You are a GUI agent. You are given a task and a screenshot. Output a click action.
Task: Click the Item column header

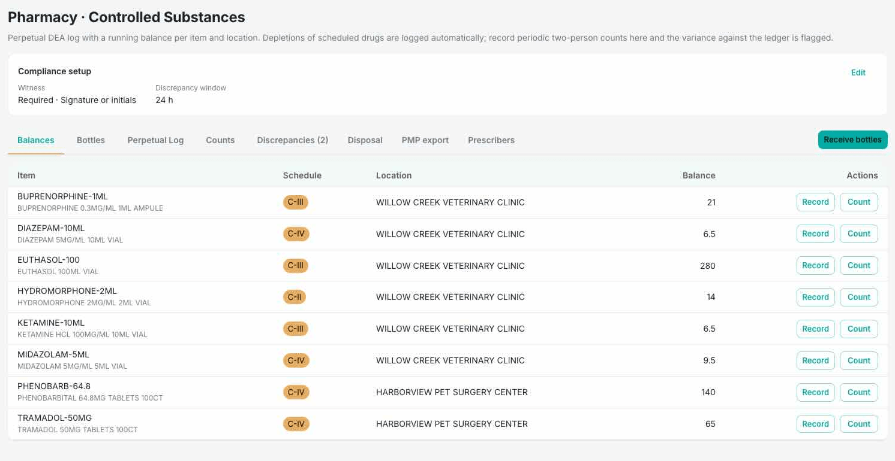[26, 175]
